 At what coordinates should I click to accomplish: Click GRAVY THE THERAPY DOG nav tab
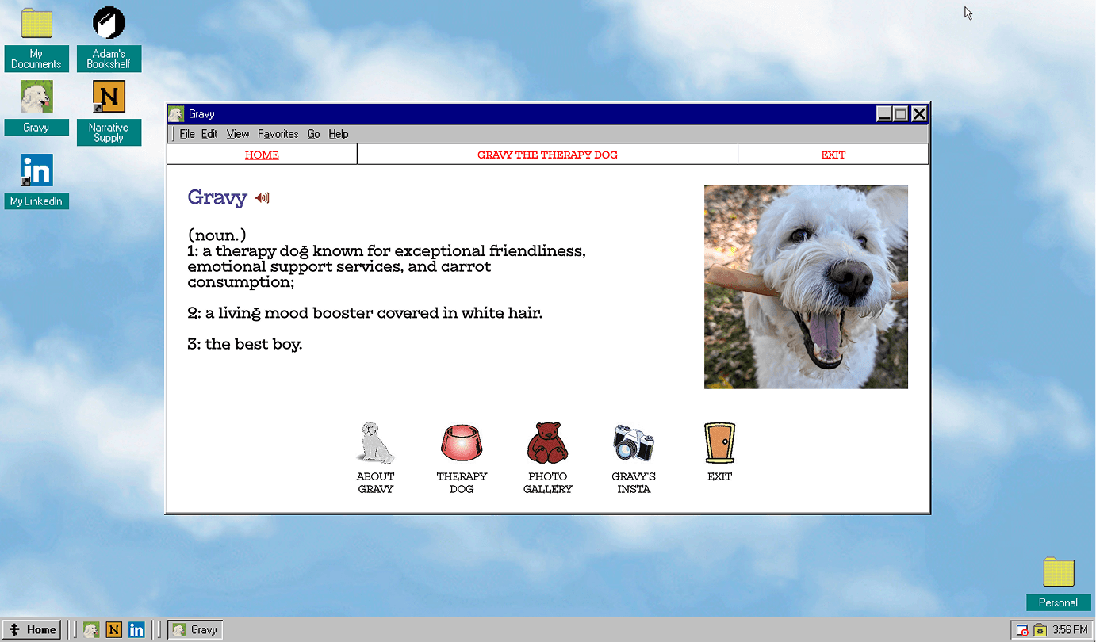(547, 155)
